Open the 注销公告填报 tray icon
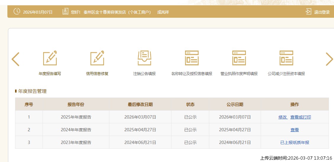 click(145, 58)
